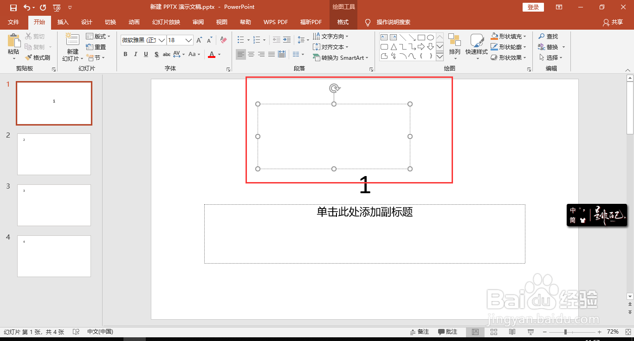Click the Share (共享) button
The height and width of the screenshot is (341, 634).
[613, 22]
